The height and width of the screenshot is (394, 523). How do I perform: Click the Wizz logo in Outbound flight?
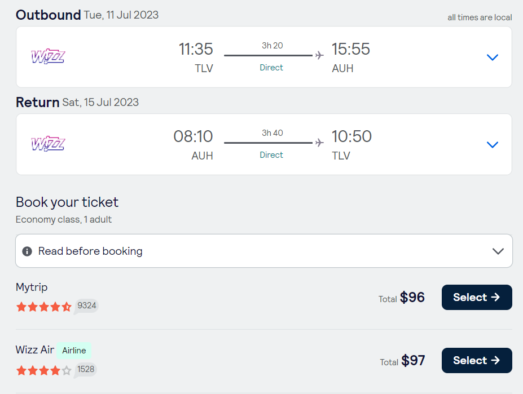[x=48, y=56]
